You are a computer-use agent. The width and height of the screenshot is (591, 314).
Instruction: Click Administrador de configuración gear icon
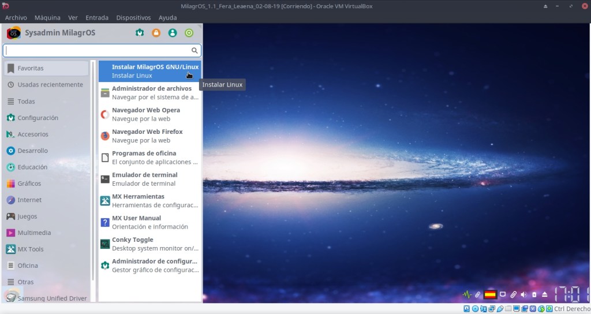click(105, 266)
